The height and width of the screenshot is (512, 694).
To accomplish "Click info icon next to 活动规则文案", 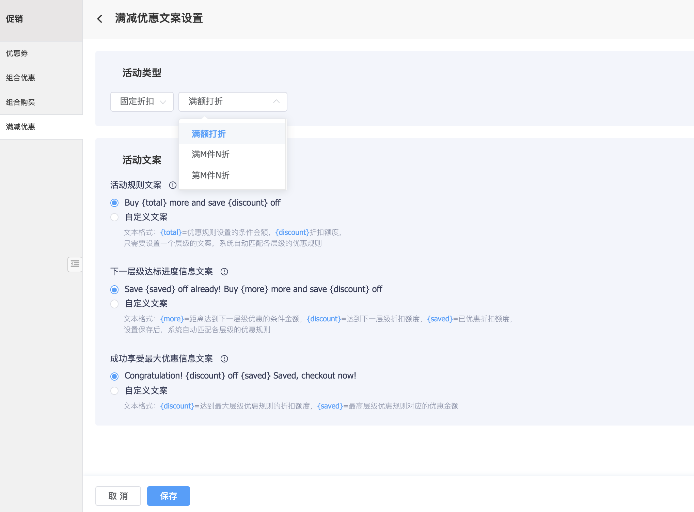I will [x=173, y=185].
